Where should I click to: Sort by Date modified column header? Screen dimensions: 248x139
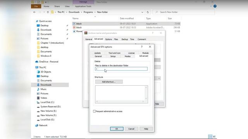point(127,19)
